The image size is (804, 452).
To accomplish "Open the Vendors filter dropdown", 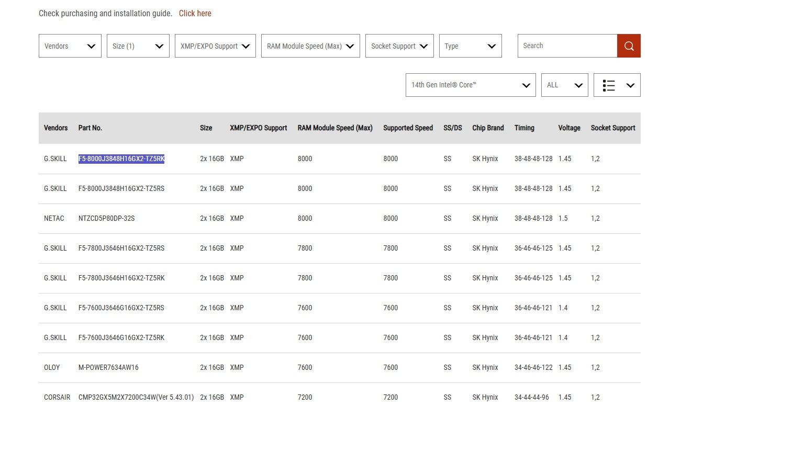I will point(70,46).
